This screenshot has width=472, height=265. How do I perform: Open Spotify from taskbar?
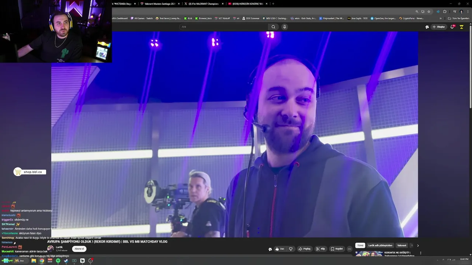58,261
